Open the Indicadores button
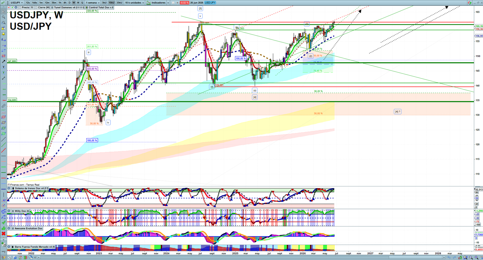The width and height of the screenshot is (483, 260). [156, 3]
